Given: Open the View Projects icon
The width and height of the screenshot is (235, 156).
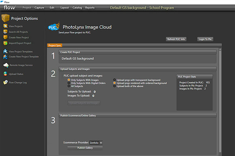Looking at the screenshot, I should (5, 26).
